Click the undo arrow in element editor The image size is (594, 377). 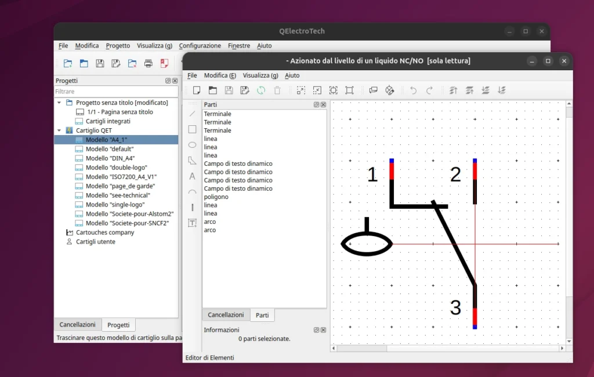click(413, 90)
